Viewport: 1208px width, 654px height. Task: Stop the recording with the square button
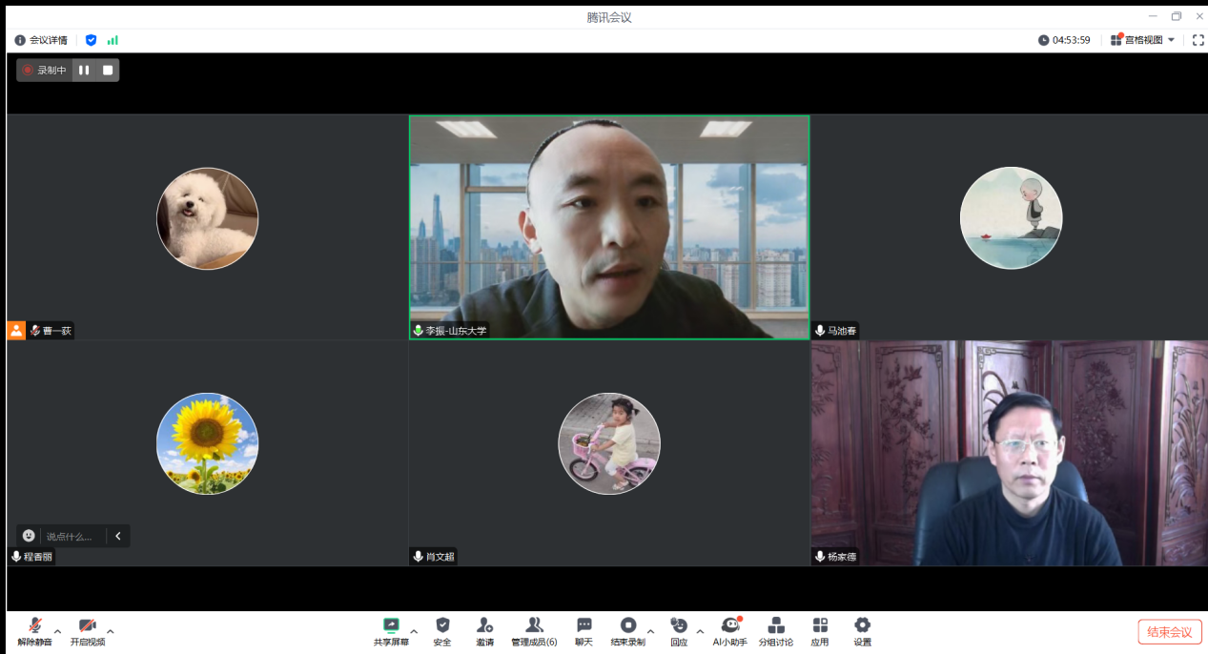click(x=108, y=70)
